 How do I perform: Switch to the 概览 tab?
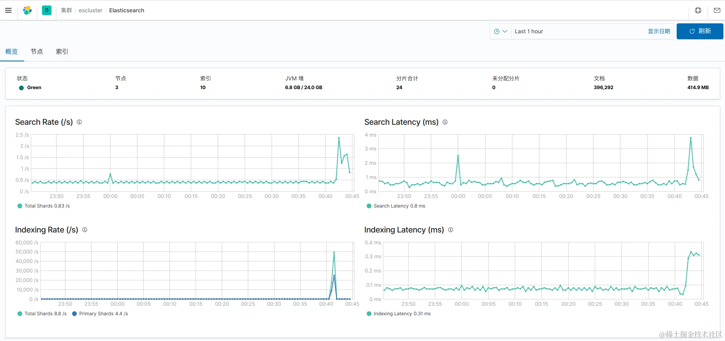pos(11,51)
